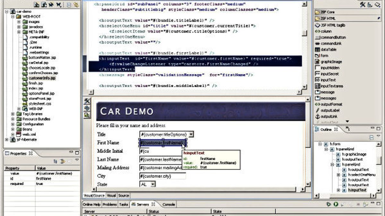Click the link with editor icon

pos(76,4)
